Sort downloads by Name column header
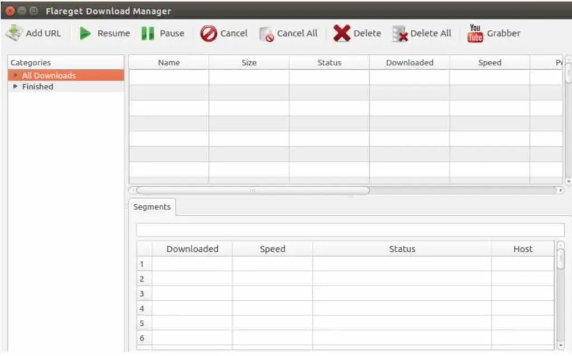This screenshot has width=572, height=356. [169, 62]
